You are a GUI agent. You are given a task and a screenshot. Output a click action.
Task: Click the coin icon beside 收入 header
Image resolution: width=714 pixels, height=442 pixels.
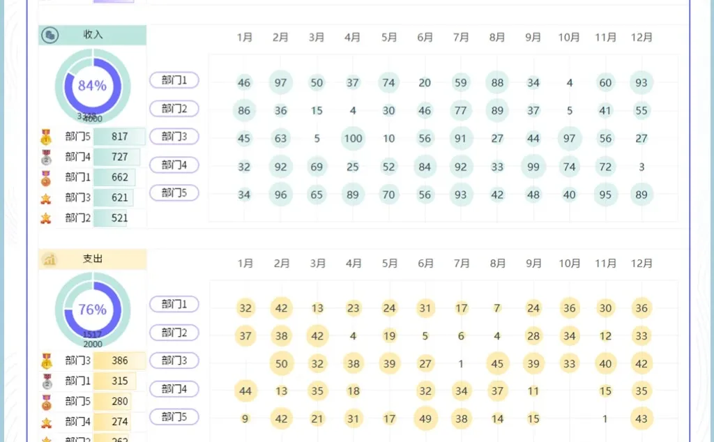(x=50, y=35)
